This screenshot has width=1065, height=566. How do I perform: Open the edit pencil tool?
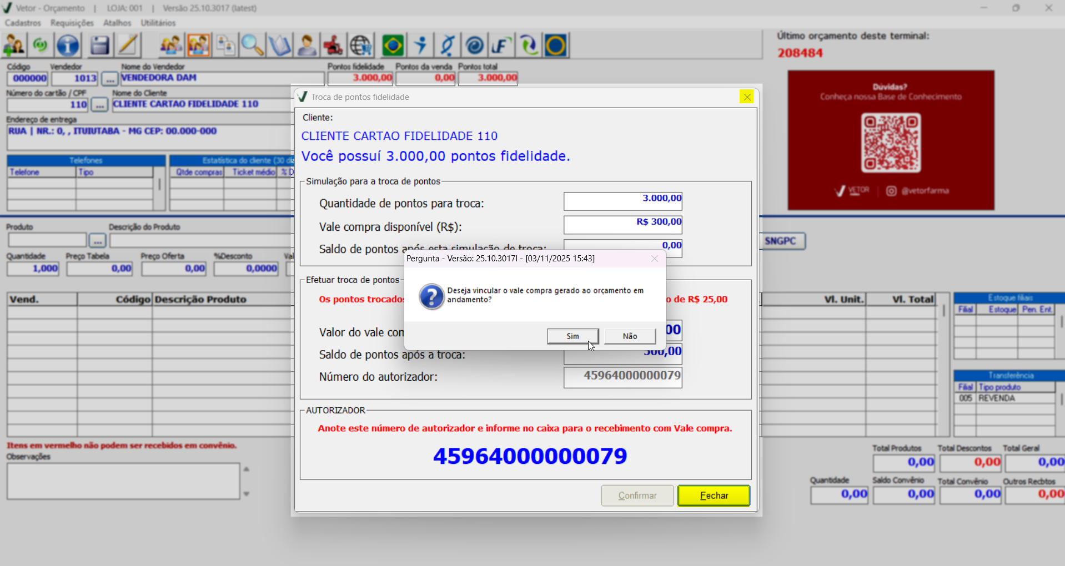pos(128,45)
